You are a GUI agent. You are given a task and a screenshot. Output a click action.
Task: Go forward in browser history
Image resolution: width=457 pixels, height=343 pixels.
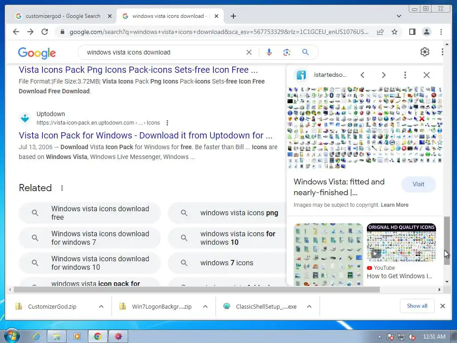pos(30,32)
